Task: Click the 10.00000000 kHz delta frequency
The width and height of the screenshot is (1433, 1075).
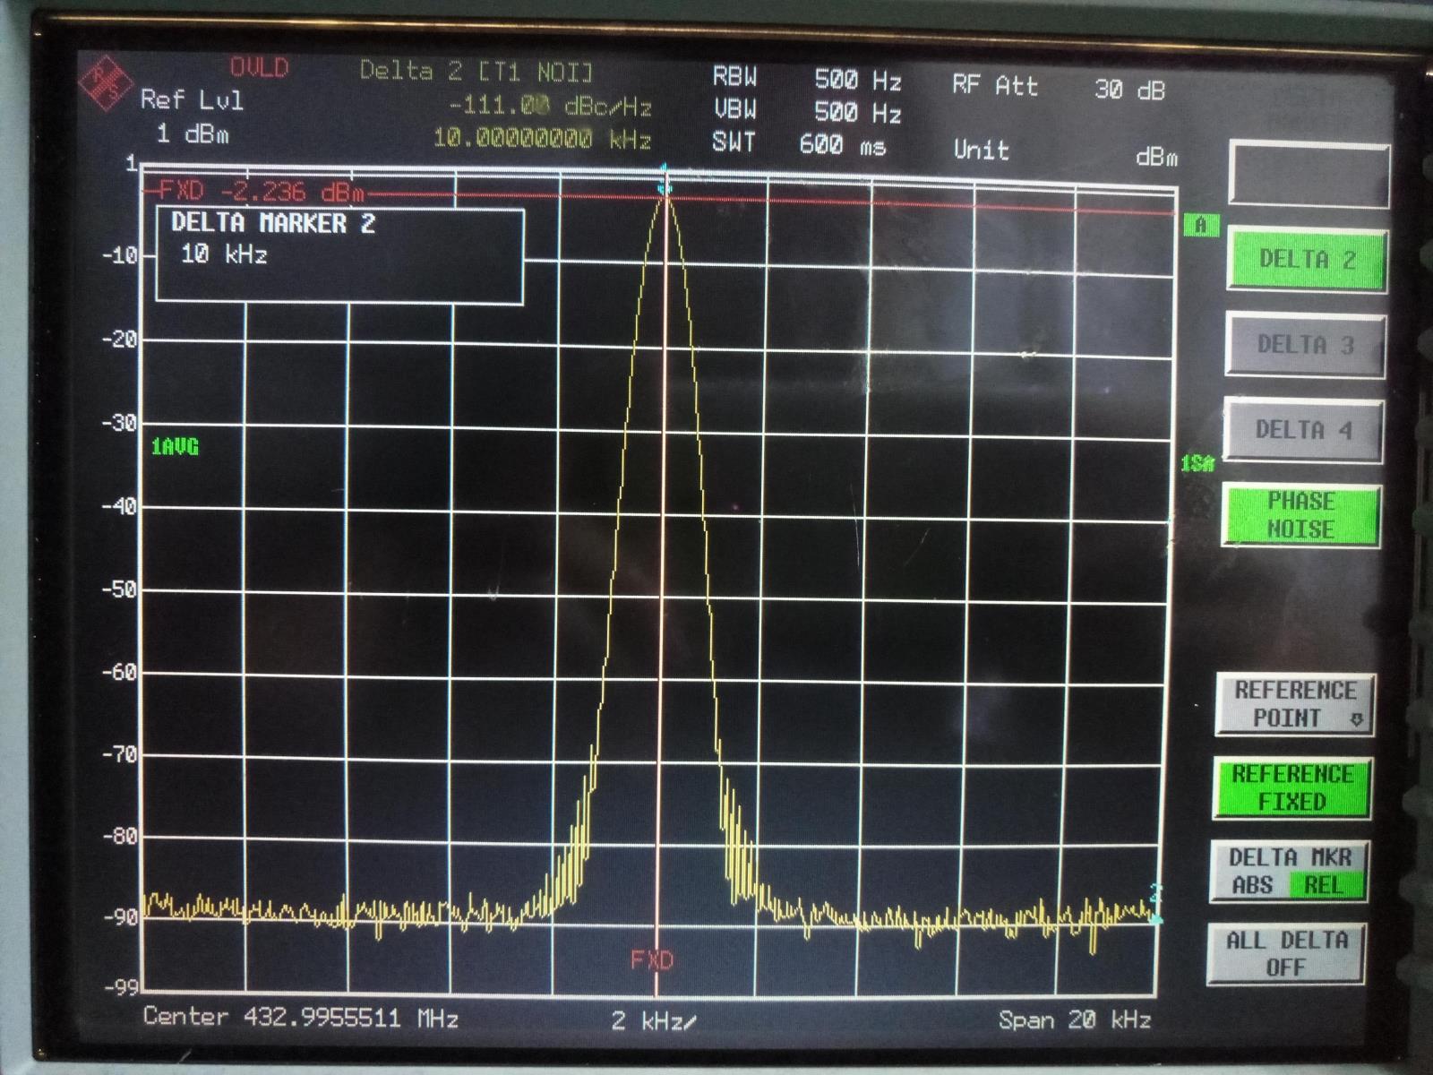Action: click(542, 139)
